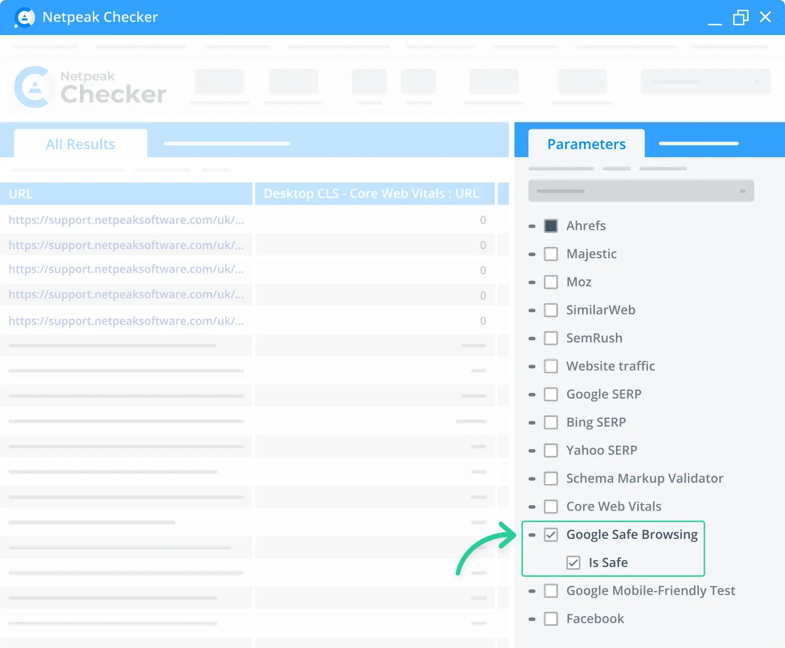The height and width of the screenshot is (648, 785).
Task: Enable the Core Web Vitals checkbox
Action: pos(551,507)
